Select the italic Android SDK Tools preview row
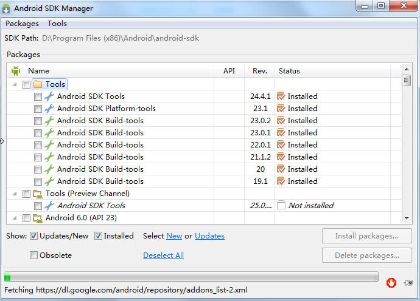Viewport: 420px width, 301px height. [204, 205]
